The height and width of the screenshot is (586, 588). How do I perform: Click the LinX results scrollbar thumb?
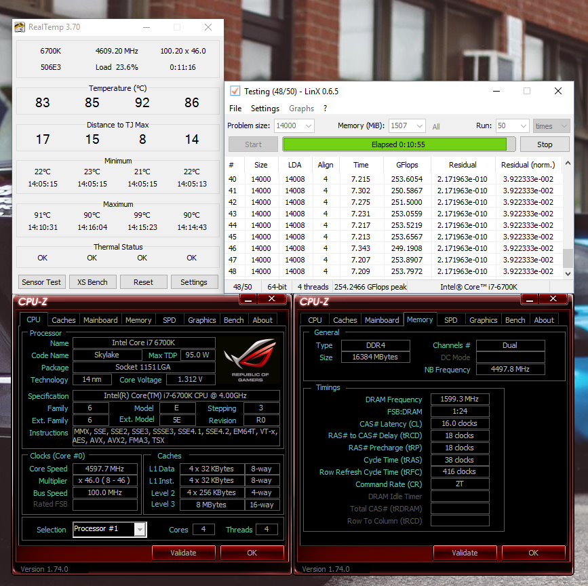click(x=568, y=258)
